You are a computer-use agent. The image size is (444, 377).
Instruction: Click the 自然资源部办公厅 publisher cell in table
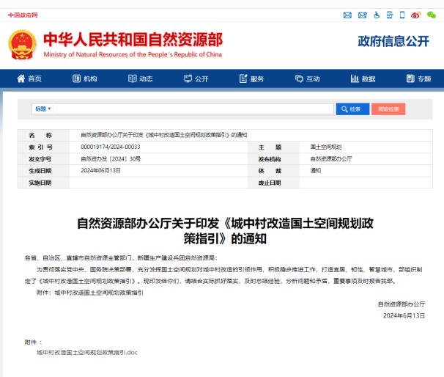331,158
